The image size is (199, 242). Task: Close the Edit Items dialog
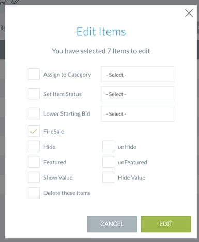click(189, 13)
